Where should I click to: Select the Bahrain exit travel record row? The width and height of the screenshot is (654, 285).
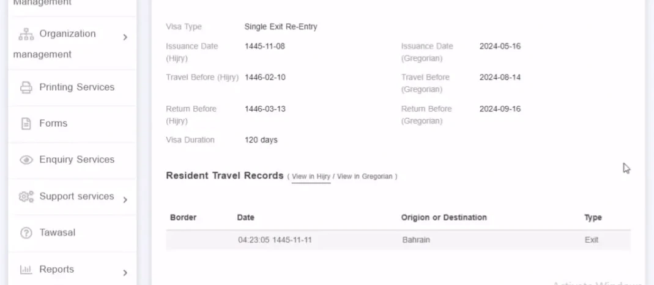[398, 240]
